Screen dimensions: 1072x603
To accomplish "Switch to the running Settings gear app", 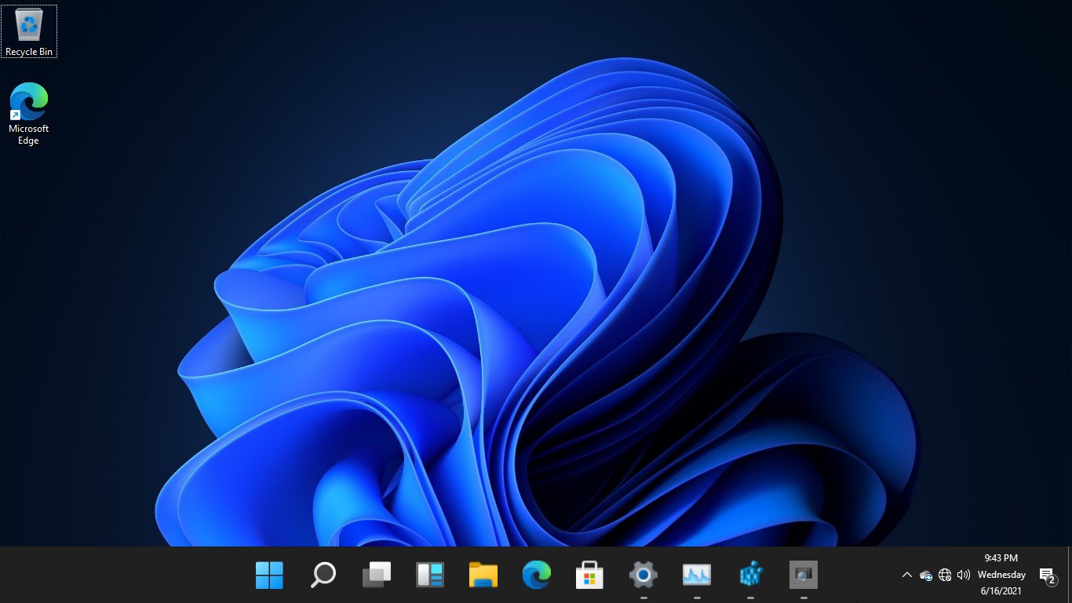I will 643,575.
